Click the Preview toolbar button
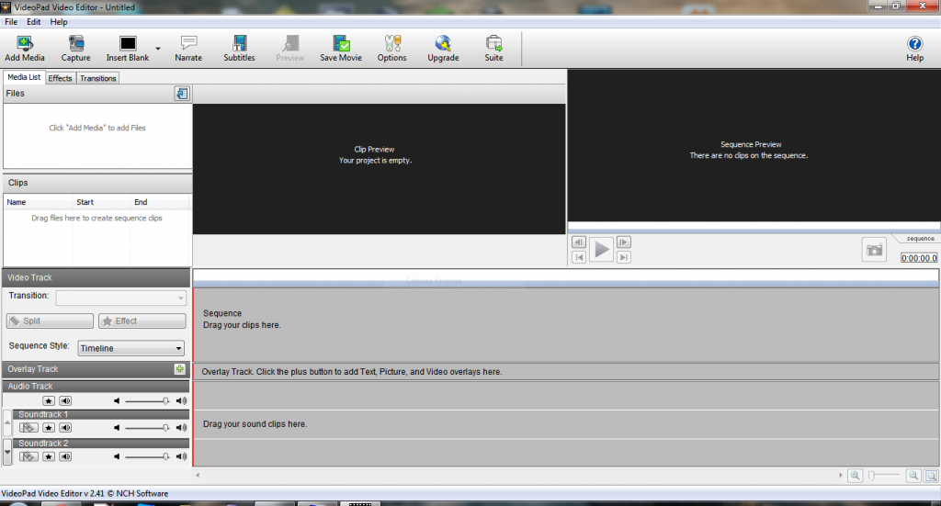The height and width of the screenshot is (506, 941). (x=290, y=48)
